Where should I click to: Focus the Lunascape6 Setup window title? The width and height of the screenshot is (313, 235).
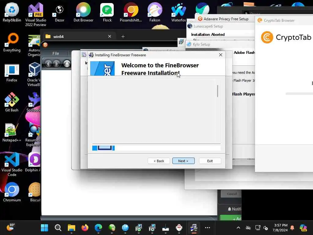(208, 26)
